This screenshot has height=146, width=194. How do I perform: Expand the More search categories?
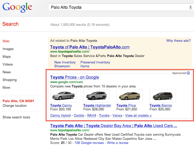[6, 88]
